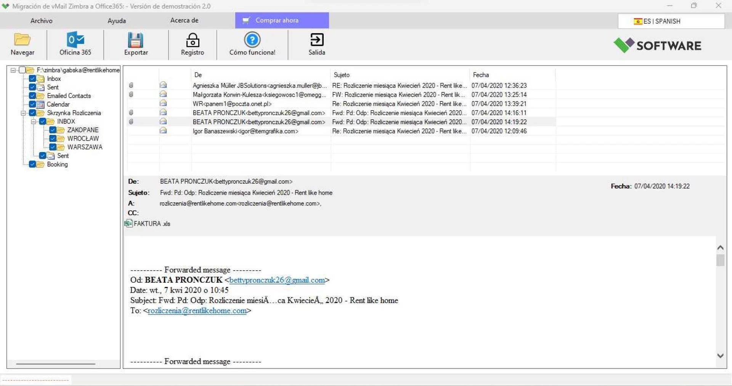Image resolution: width=732 pixels, height=386 pixels.
Task: Open the Oficina 365 Outlook icon
Action: (x=75, y=40)
